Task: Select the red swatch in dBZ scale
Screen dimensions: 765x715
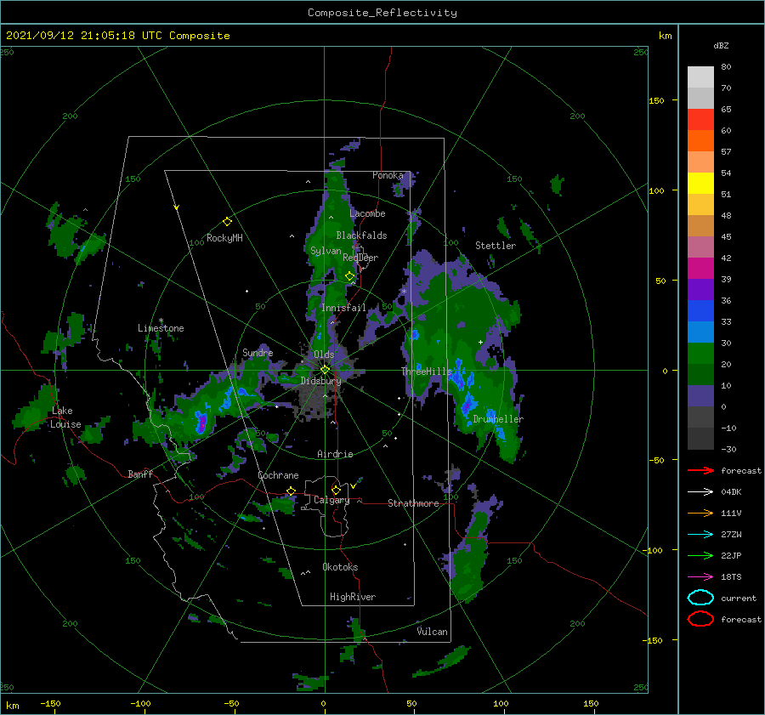Action: (x=700, y=120)
